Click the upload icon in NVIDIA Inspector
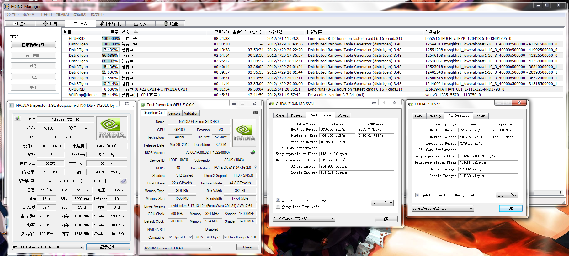Screen dimensions: 569x256 tap(18, 118)
